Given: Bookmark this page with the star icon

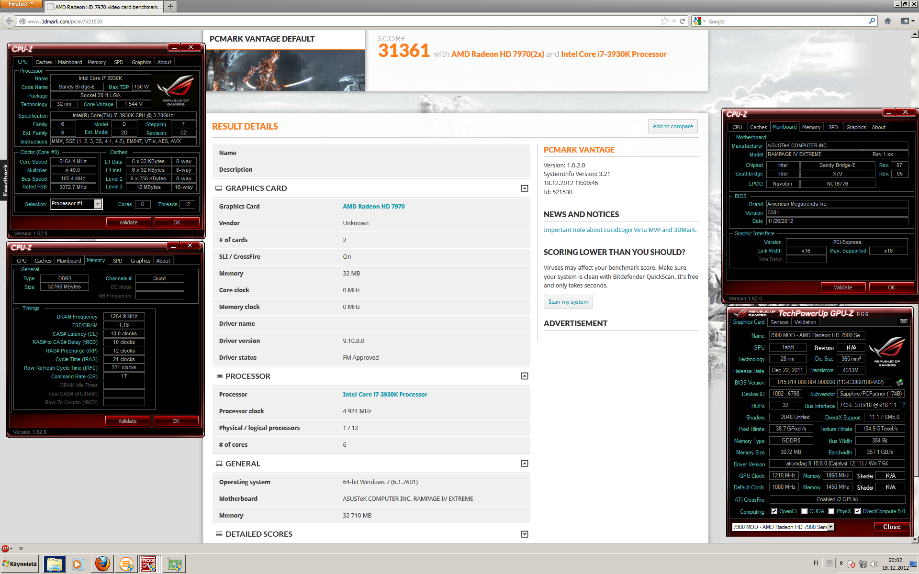Looking at the screenshot, I should pyautogui.click(x=664, y=21).
